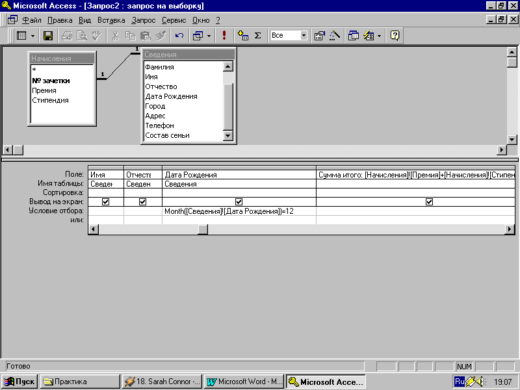Select Состав семьи field in Сведения
520x390 pixels.
(168, 135)
